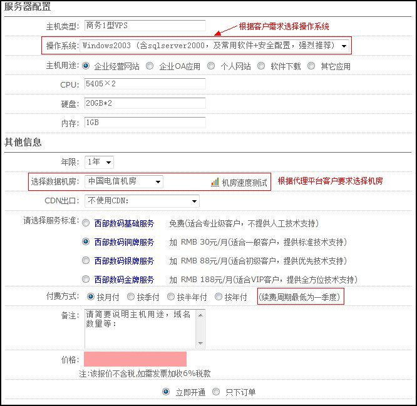
Task: Choose 按年付 payment radio button
Action: 219,297
